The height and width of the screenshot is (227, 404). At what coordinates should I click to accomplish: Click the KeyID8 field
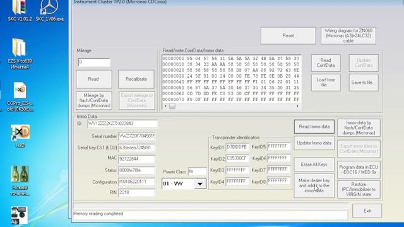(x=278, y=181)
